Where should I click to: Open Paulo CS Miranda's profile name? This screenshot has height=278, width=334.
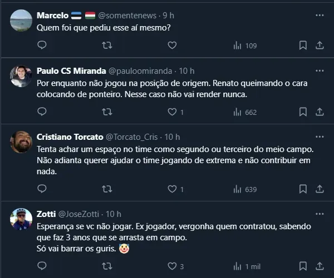[70, 71]
